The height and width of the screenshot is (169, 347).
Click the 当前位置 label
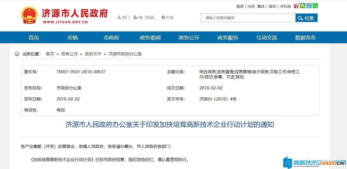32,54
